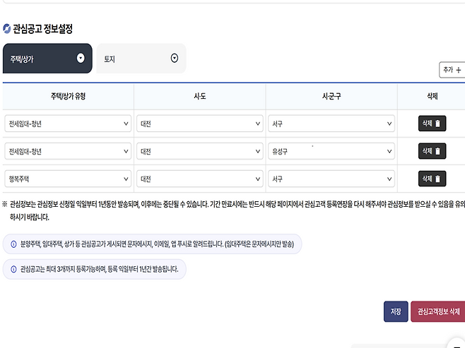This screenshot has height=348, width=465.
Task: Open the 유성구 시군구 dropdown
Action: click(x=331, y=151)
